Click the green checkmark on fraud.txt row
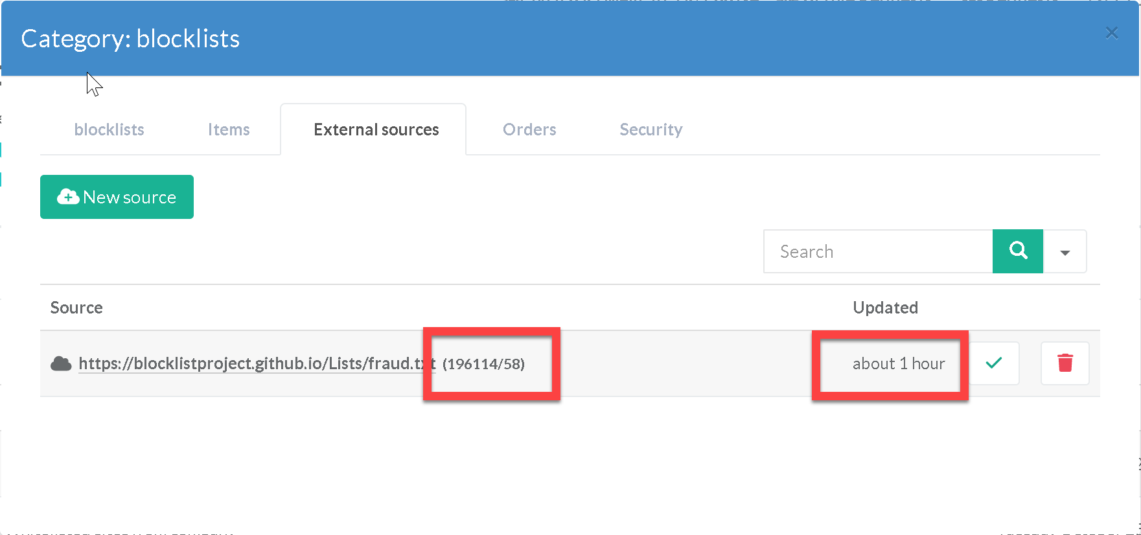The height and width of the screenshot is (535, 1141). tap(993, 363)
